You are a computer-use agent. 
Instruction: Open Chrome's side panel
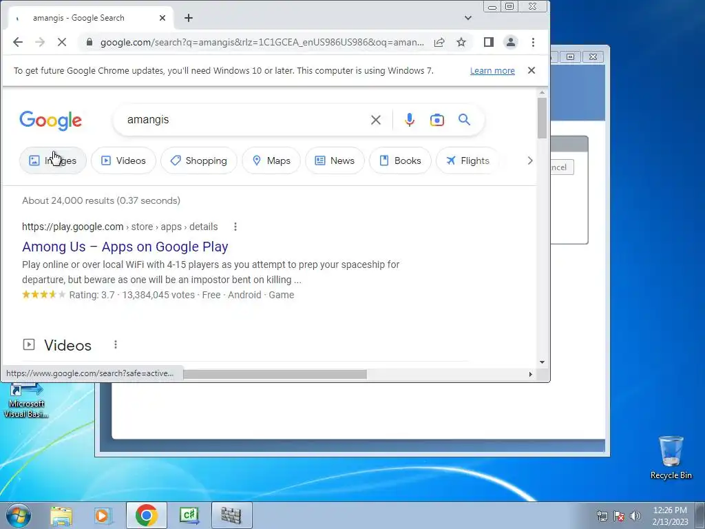coord(489,42)
